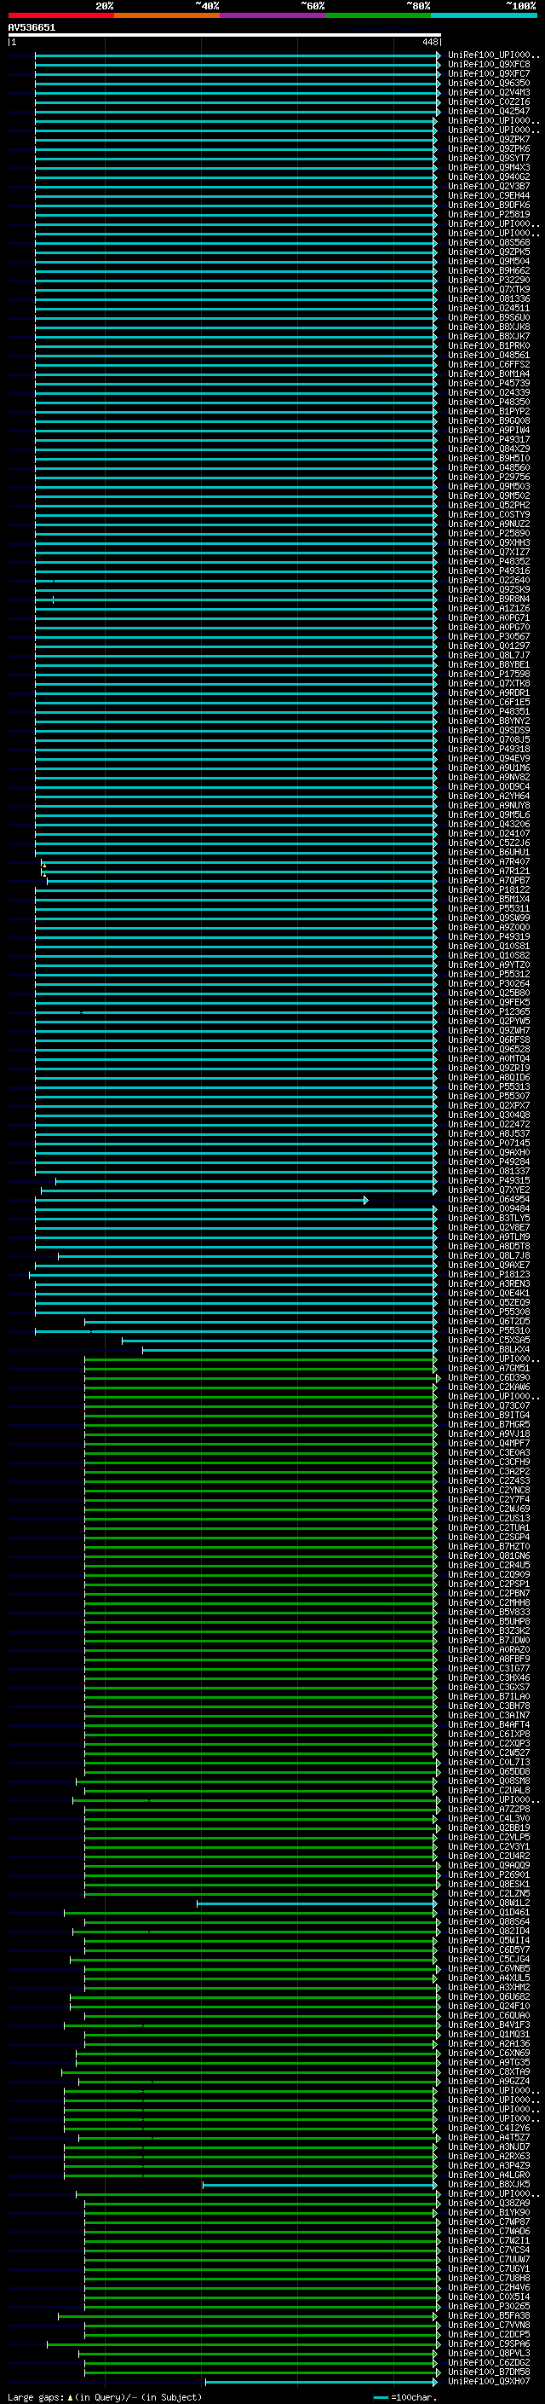Select label UniRef100_P12365
This screenshot has height=2404, width=545.
[489, 1011]
